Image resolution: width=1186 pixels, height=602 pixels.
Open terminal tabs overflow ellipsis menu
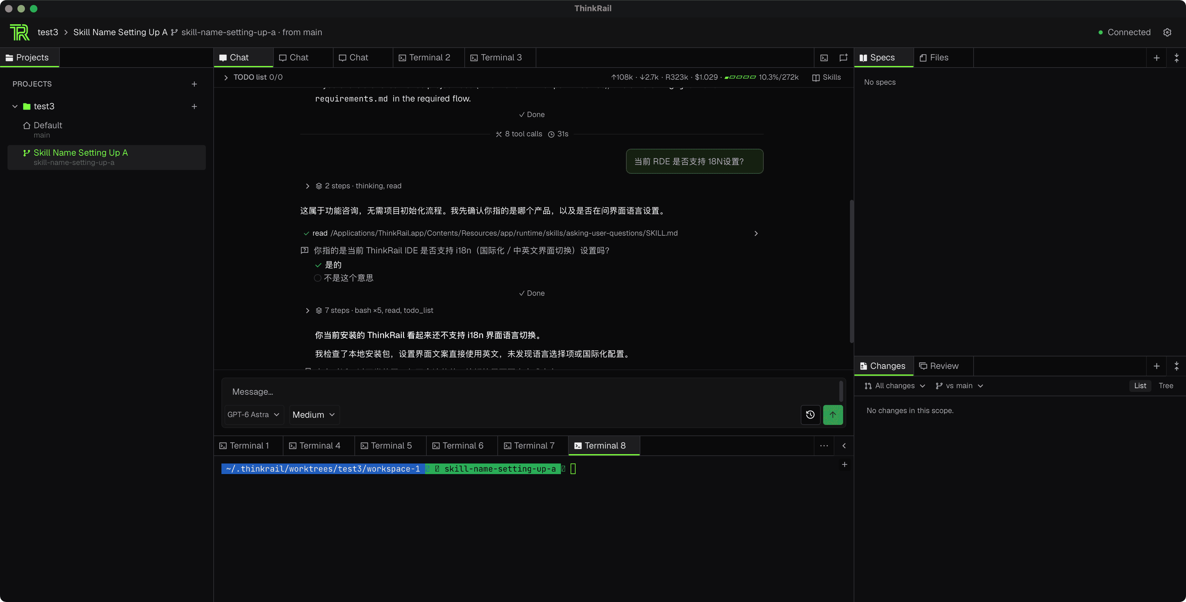point(824,445)
